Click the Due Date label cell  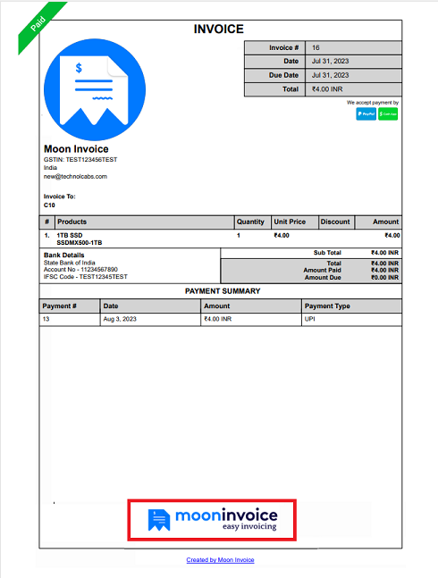point(275,75)
